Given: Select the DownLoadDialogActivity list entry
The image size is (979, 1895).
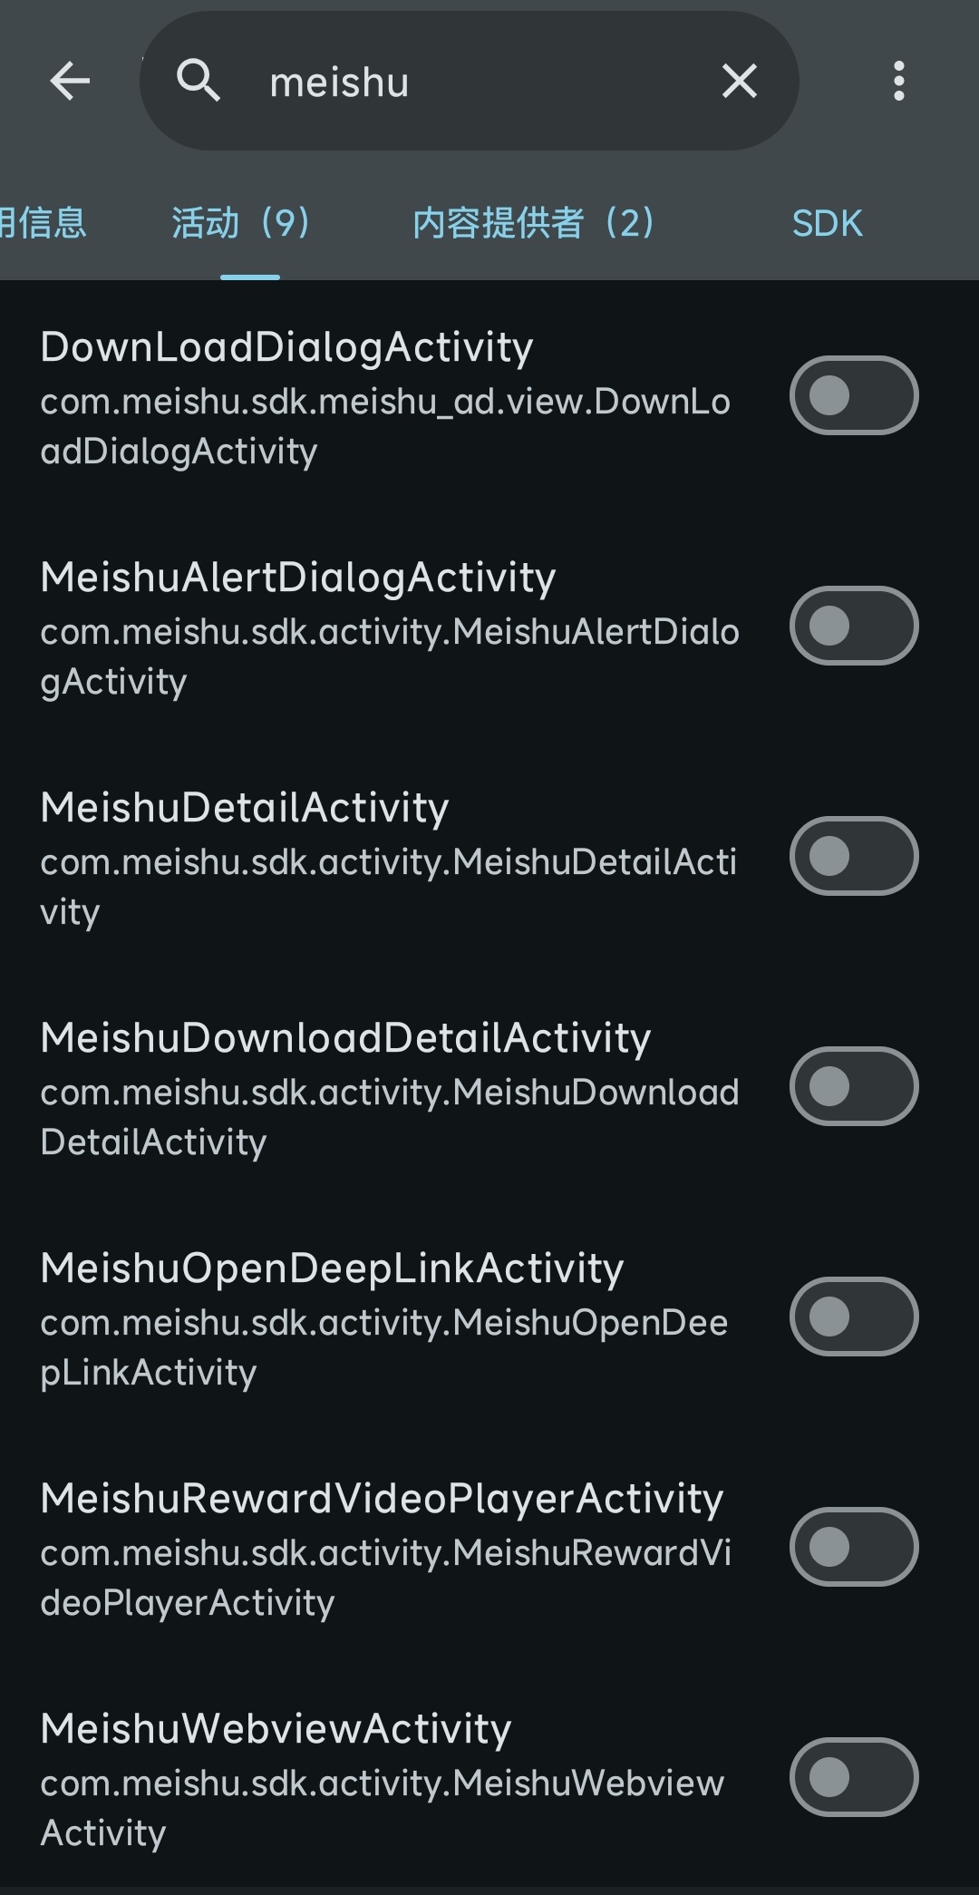Looking at the screenshot, I should click(x=489, y=396).
